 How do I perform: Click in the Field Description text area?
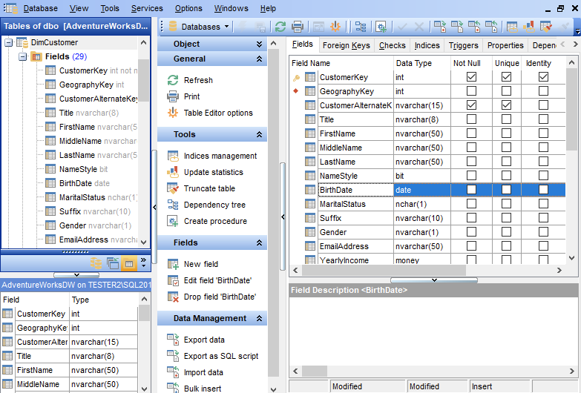(433, 331)
